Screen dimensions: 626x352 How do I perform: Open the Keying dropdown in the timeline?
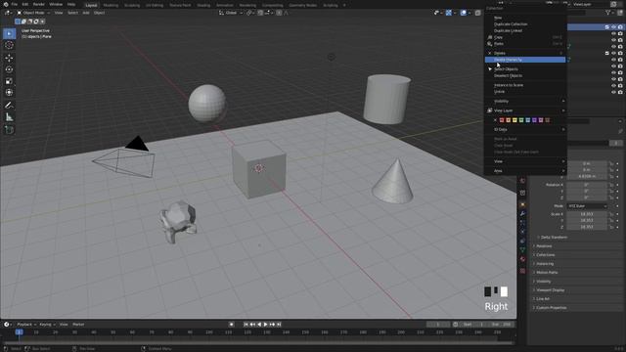(47, 325)
